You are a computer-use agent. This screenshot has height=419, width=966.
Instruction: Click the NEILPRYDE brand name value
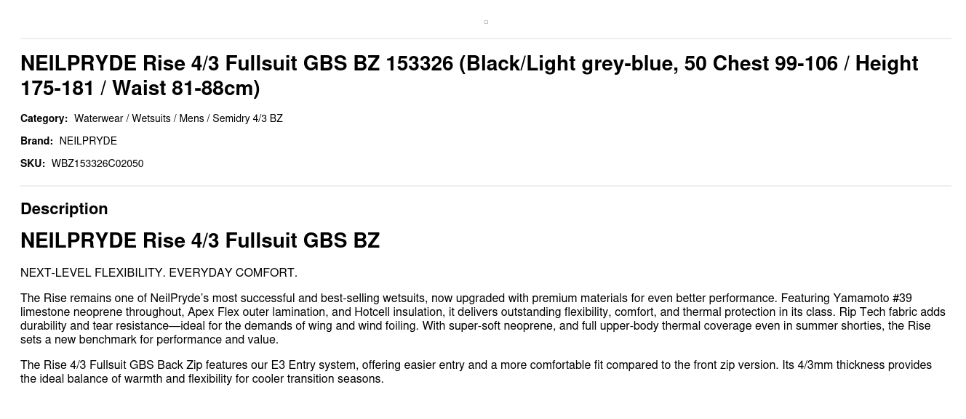click(88, 141)
